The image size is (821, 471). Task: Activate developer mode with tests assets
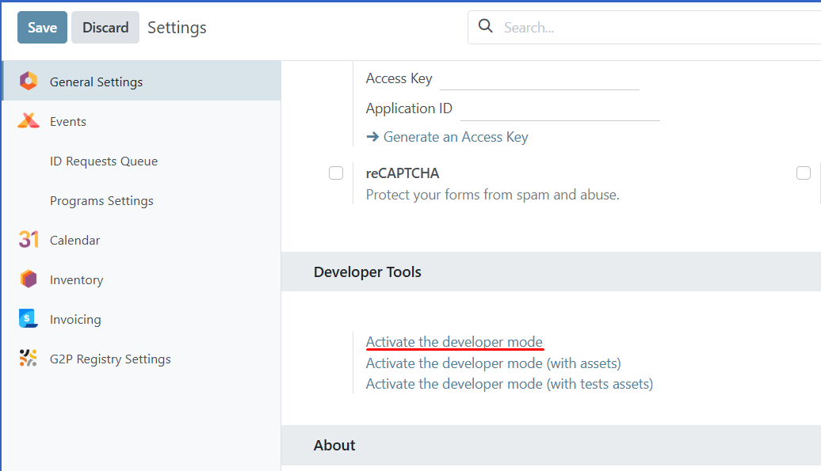click(x=509, y=383)
